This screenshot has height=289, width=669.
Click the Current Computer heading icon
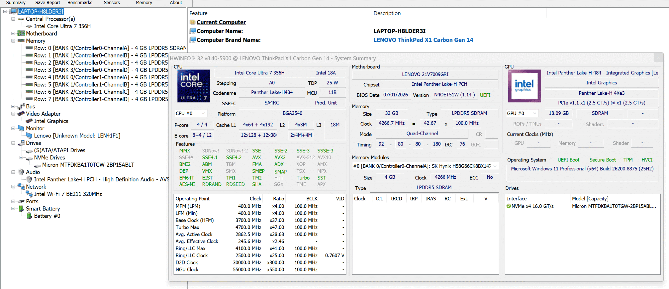click(193, 22)
